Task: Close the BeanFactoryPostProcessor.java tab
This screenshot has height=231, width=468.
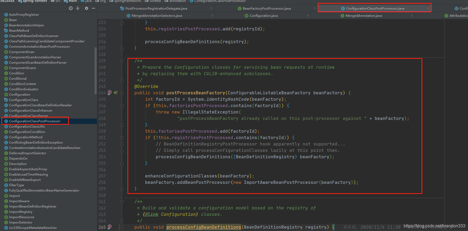Action: [315, 9]
